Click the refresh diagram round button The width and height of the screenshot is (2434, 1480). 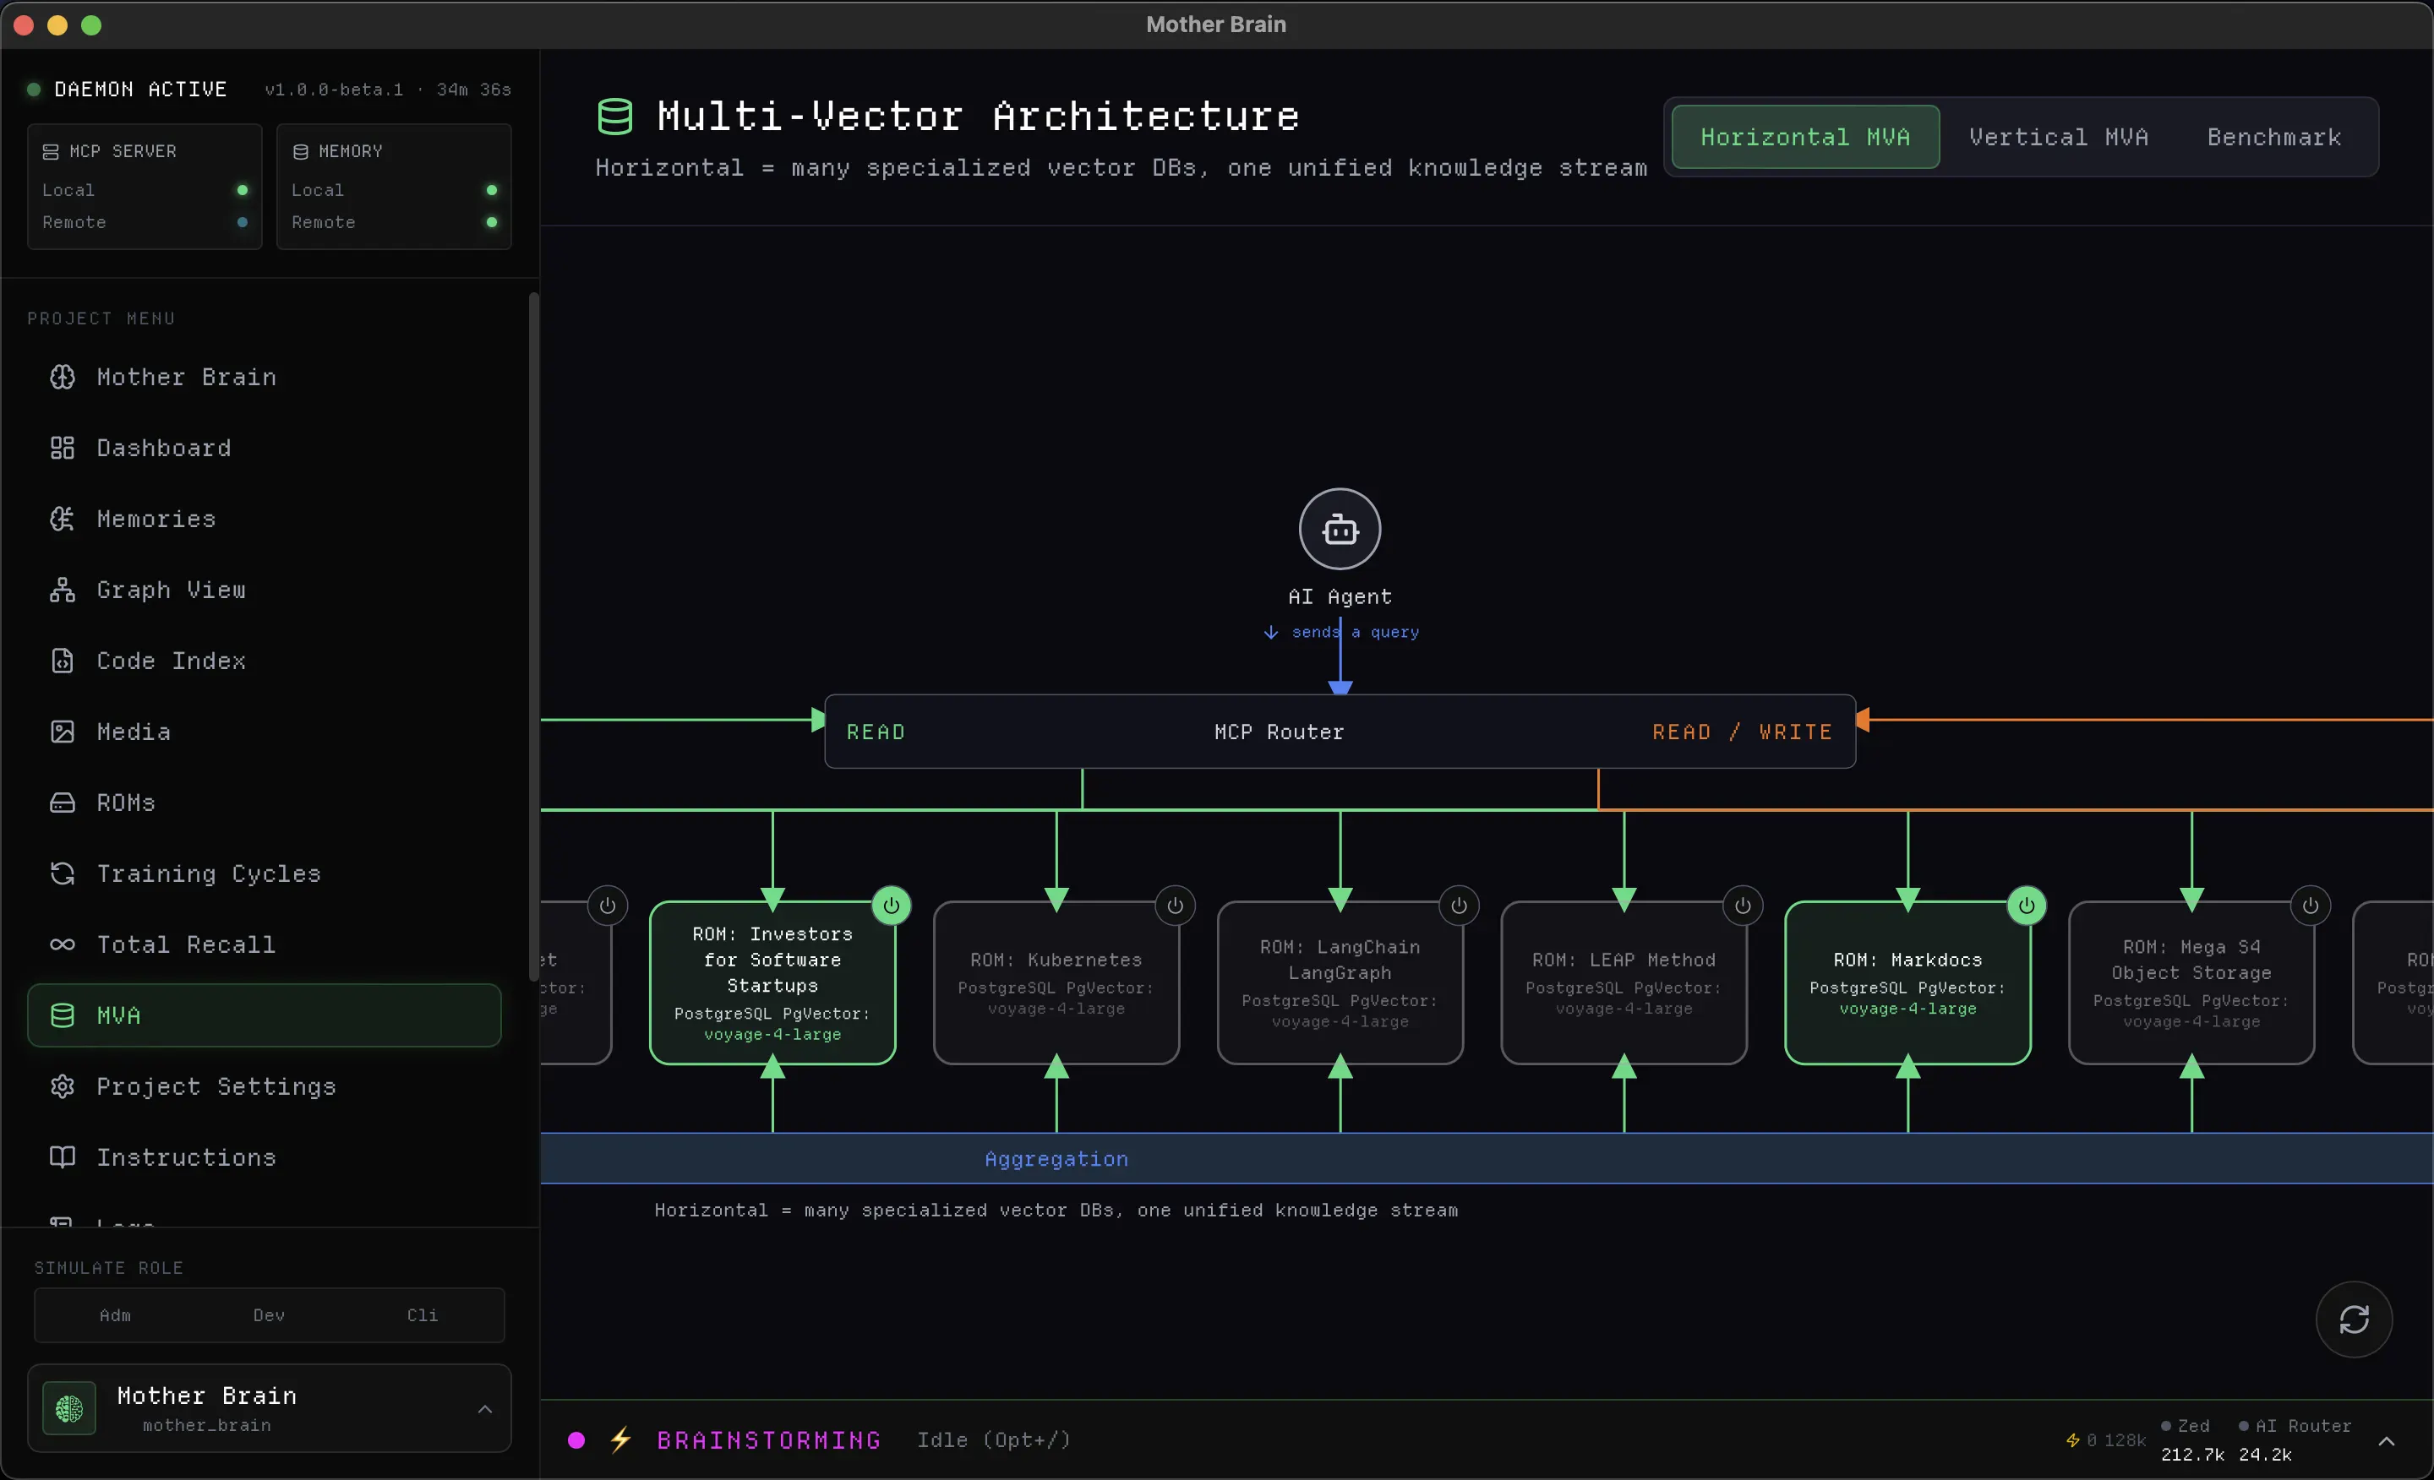pyautogui.click(x=2354, y=1319)
